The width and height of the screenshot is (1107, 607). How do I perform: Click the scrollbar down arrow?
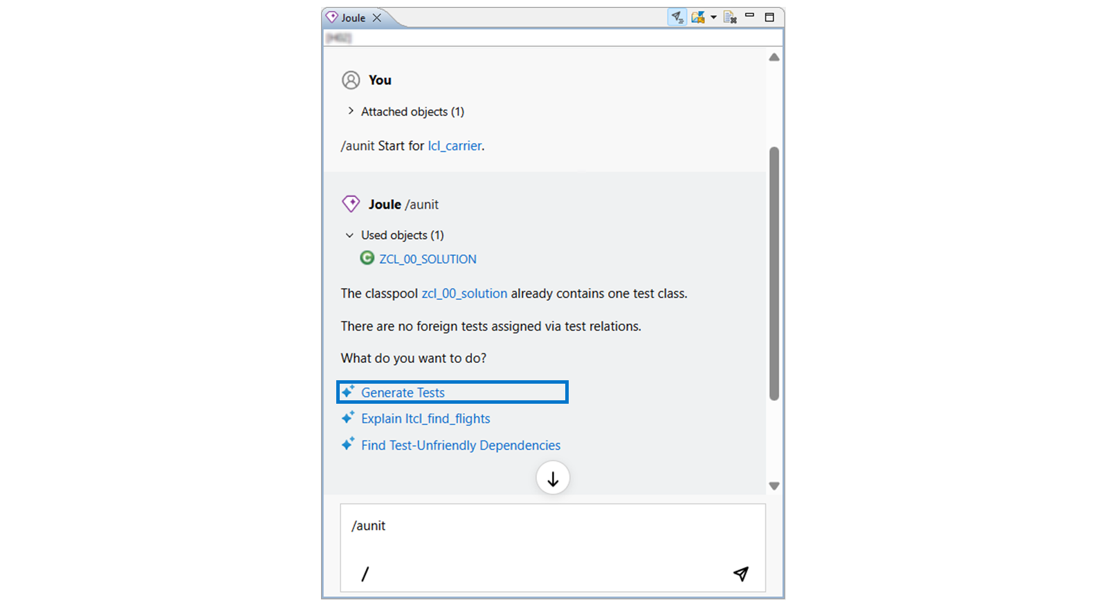(x=774, y=486)
